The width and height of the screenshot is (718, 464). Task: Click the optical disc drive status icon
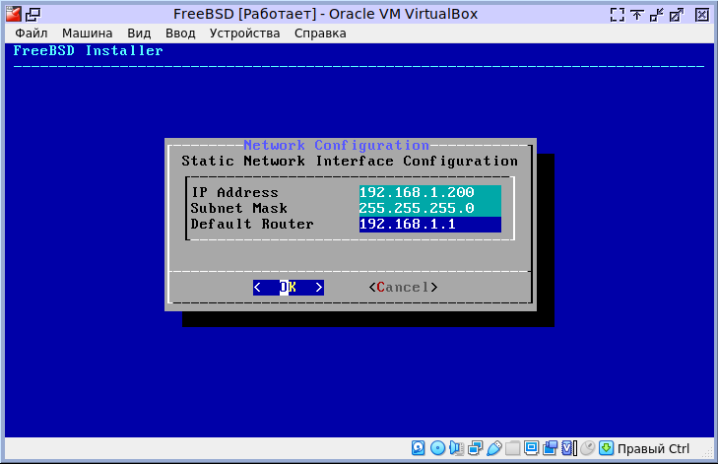[x=437, y=448]
